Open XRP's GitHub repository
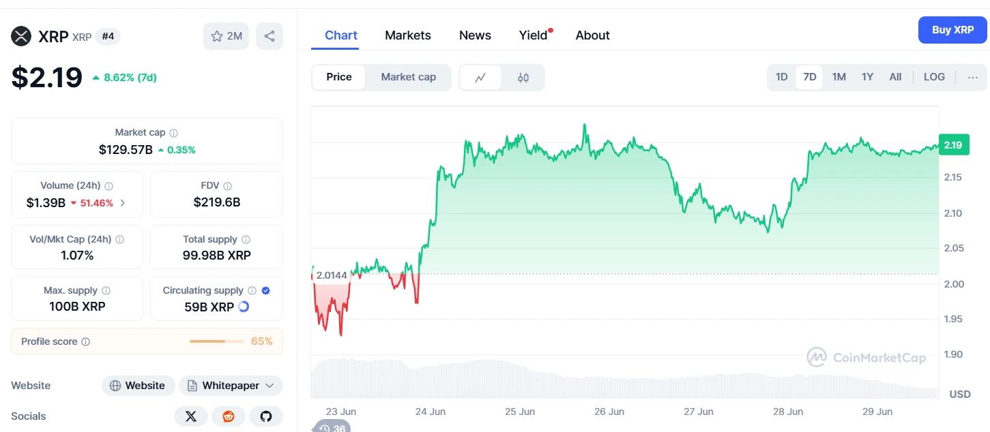Screen dimensions: 990x432 pos(266,416)
